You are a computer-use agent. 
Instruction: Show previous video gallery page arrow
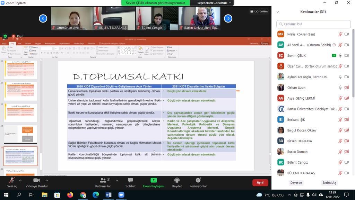[x=43, y=18]
